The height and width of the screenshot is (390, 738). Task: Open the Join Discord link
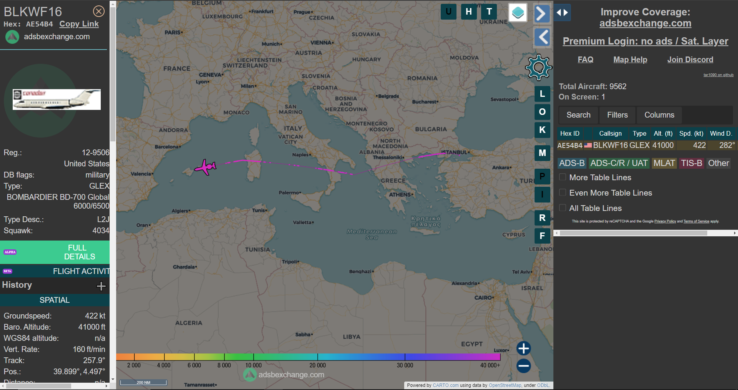pos(690,60)
